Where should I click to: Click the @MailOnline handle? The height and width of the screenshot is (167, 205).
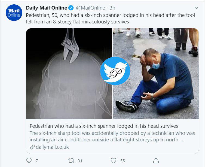[90, 8]
